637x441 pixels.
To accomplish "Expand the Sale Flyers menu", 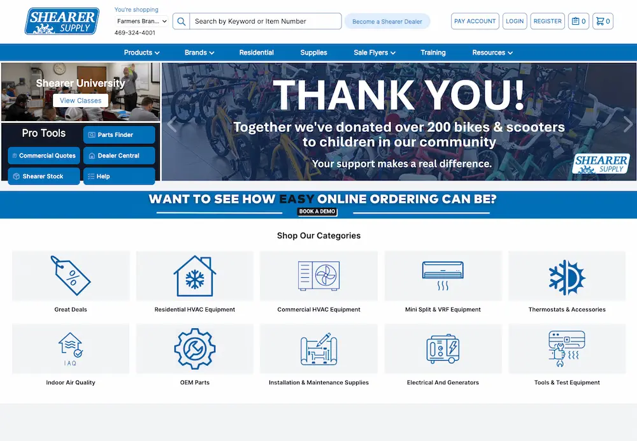I will pos(375,53).
